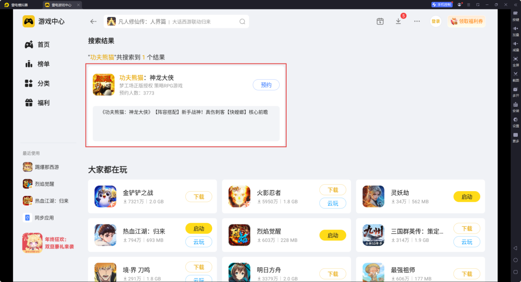Viewport: 521px width, 282px height.
Task: Click the Android home circle button
Action: 515,260
